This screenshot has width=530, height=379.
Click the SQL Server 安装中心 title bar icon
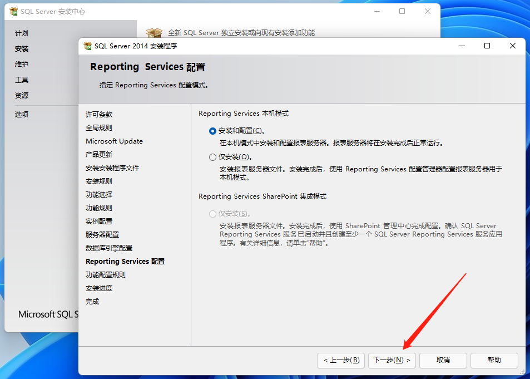(13, 12)
